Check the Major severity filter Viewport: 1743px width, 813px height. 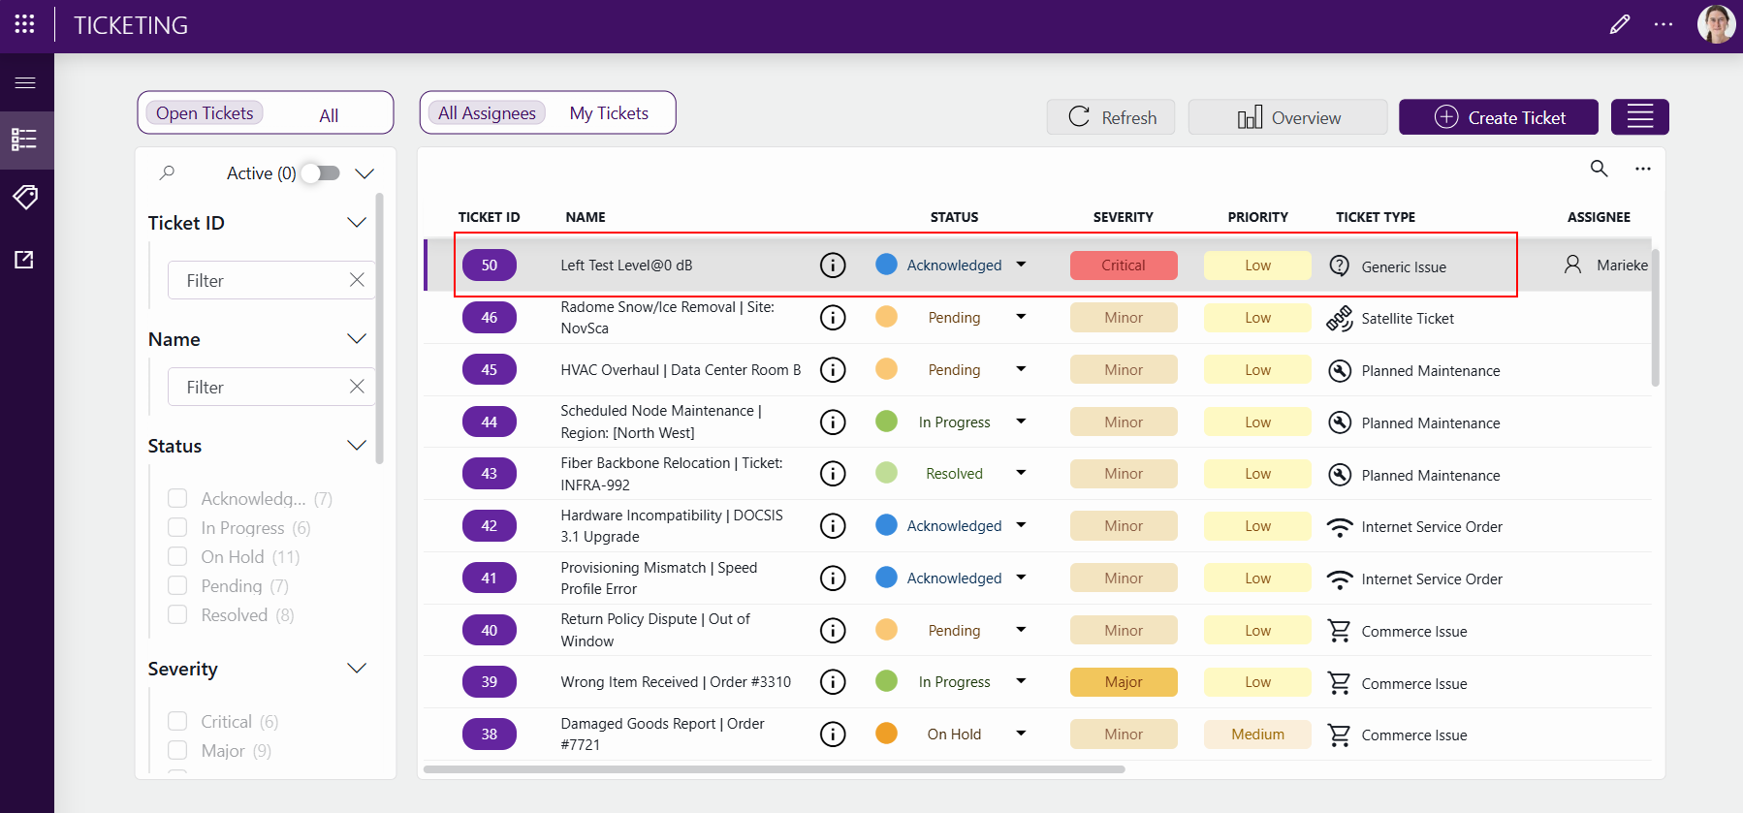coord(177,750)
